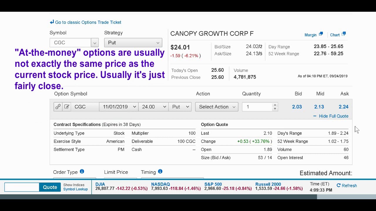Click the Limit Price label
Viewport: 376px width, 211px height.
(x=116, y=172)
